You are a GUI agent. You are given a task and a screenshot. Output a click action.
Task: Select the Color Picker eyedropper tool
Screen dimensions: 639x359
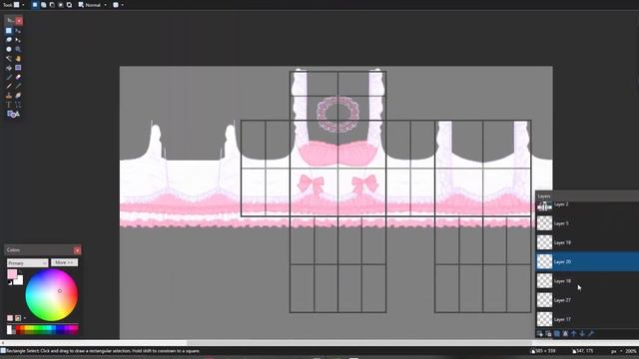click(x=18, y=87)
